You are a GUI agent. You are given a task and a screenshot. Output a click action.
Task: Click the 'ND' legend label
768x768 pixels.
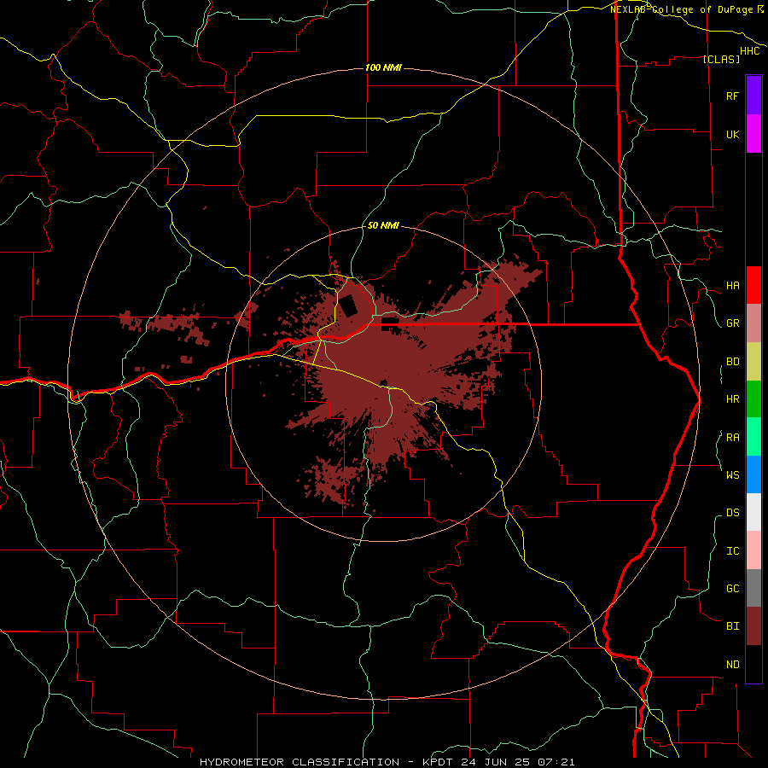pos(733,665)
